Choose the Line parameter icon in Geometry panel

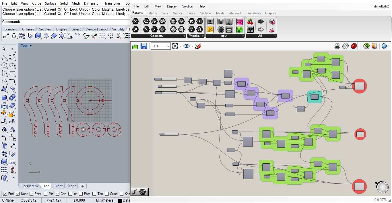tap(154, 29)
